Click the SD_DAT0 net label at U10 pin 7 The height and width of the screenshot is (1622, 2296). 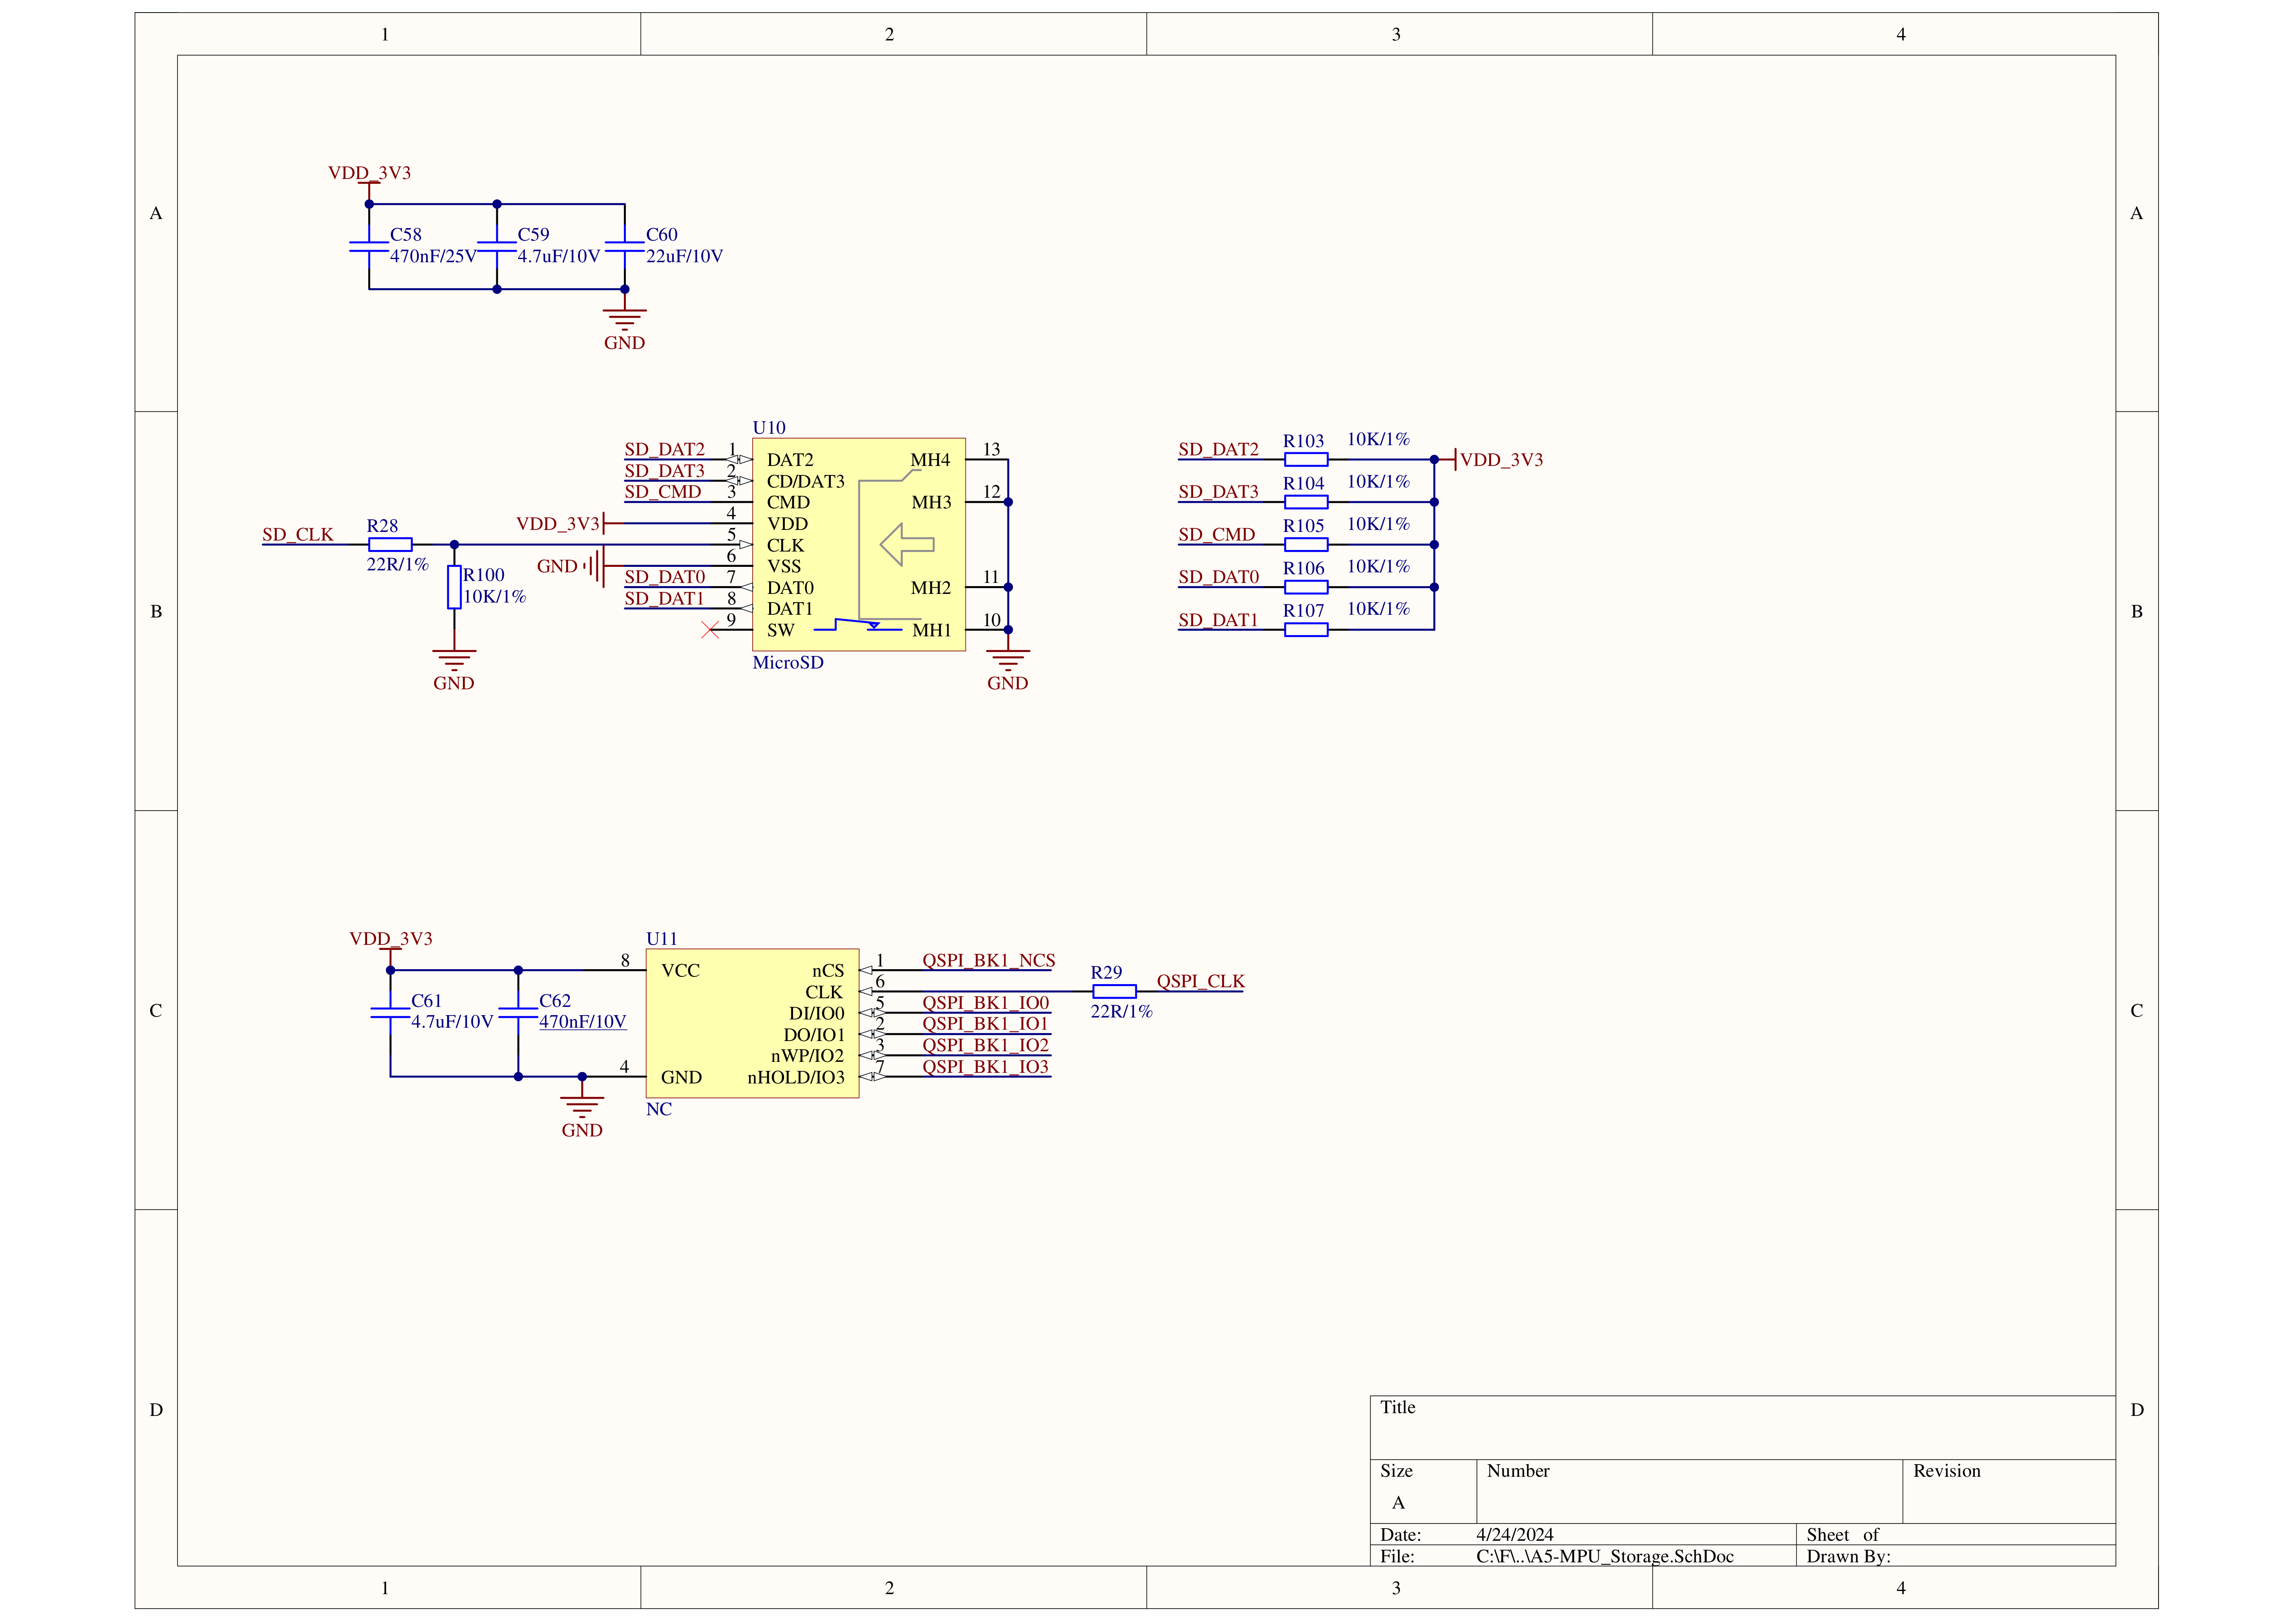click(665, 577)
